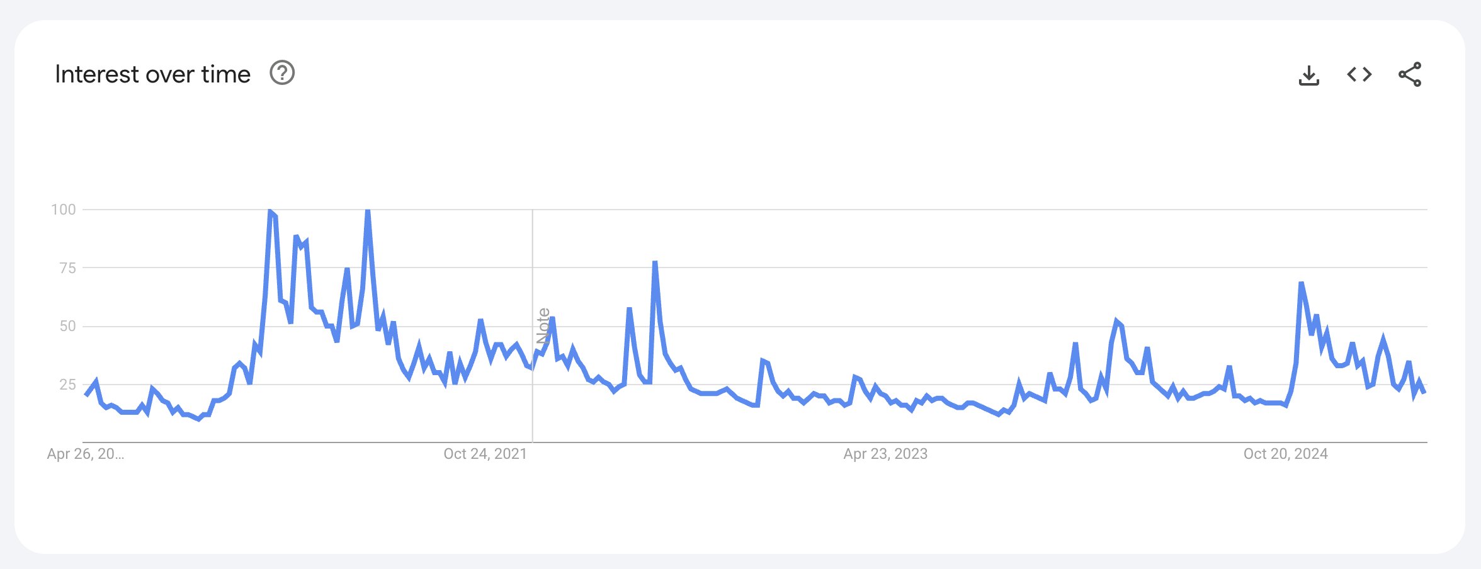
Task: Click the leftmost starting point of the line
Action: coord(86,395)
